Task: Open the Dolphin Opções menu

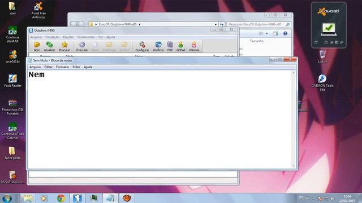Action: (68, 37)
